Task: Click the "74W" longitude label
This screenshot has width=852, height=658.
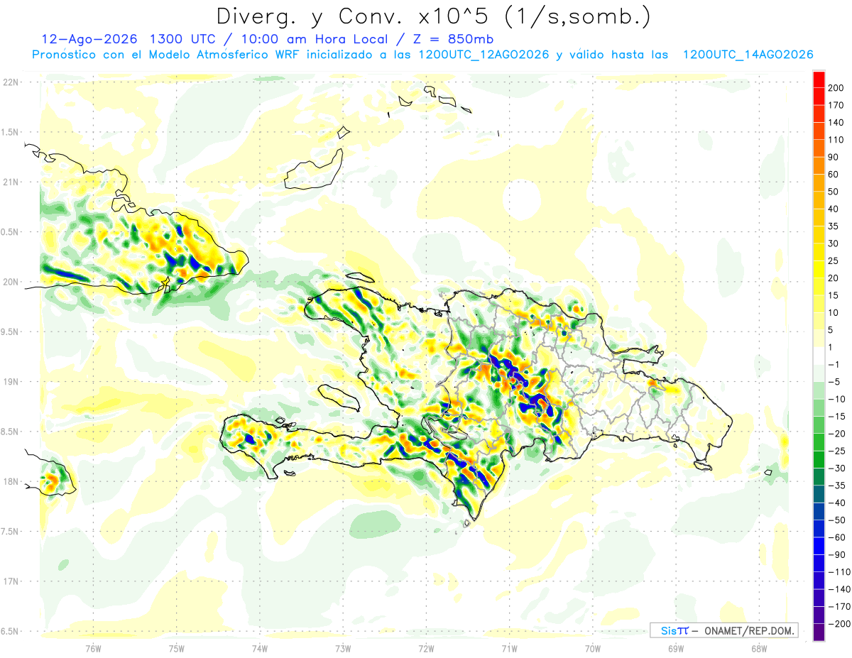Action: click(x=260, y=648)
